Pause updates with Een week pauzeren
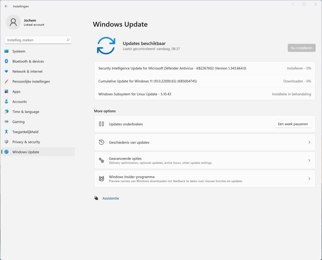This screenshot has width=322, height=260. pos(293,124)
